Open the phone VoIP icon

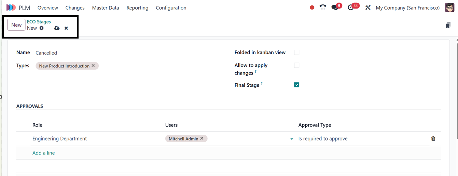click(x=323, y=8)
